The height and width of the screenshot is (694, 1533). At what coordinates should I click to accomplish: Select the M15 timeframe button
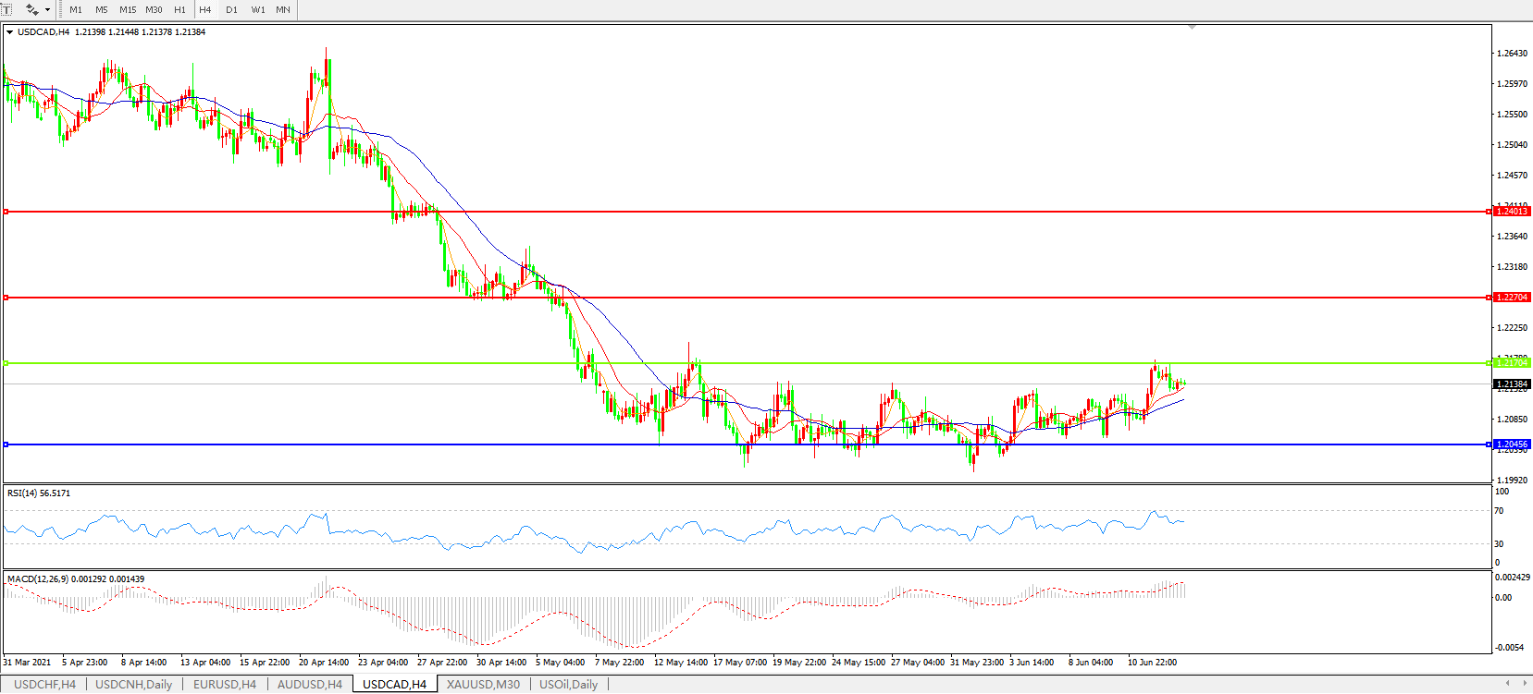[x=128, y=10]
